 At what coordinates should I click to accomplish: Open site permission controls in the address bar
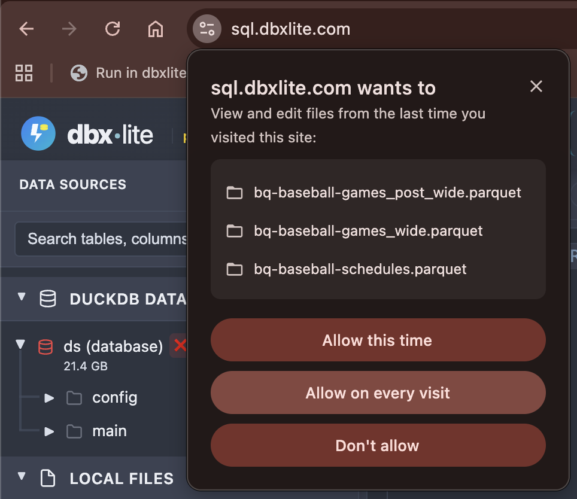coord(206,29)
